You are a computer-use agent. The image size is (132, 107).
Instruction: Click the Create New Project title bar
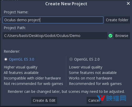[66, 4]
